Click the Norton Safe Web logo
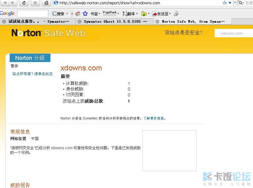Screen dimensions: 253x188 (x=48, y=33)
